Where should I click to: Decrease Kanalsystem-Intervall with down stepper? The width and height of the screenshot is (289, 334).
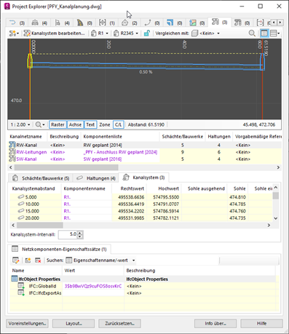click(x=80, y=236)
